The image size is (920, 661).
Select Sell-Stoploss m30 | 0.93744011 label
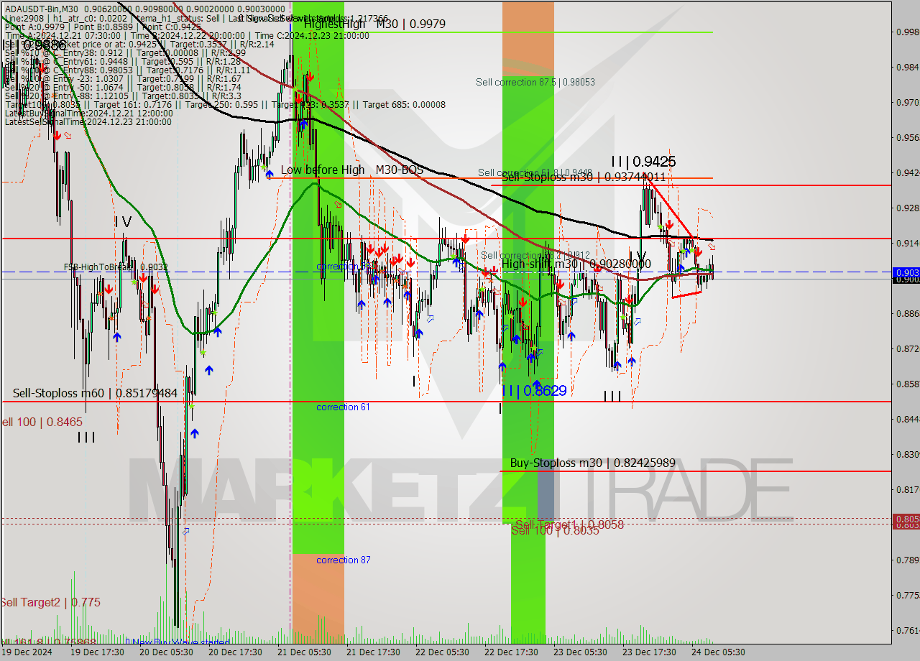[583, 177]
